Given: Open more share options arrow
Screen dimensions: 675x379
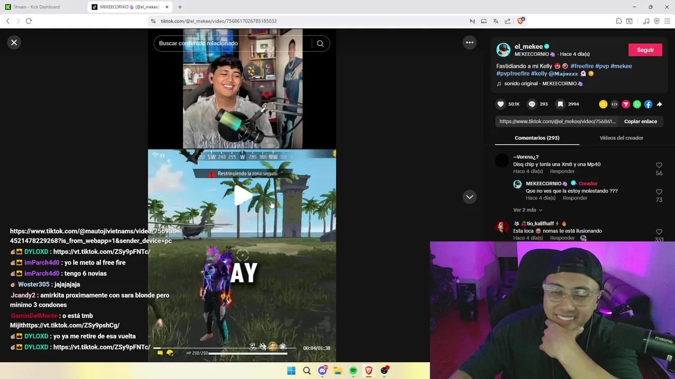Looking at the screenshot, I should [x=659, y=104].
